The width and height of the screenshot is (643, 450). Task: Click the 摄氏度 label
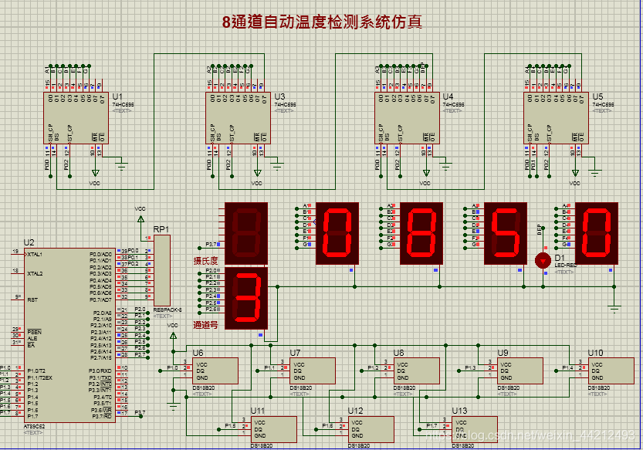click(x=206, y=261)
